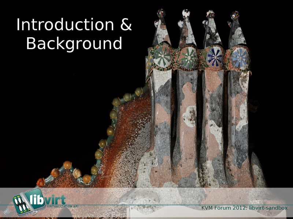The image size is (293, 219).
Task: Click the topmost green ceramic ball on the ridge
Action: point(139,91)
